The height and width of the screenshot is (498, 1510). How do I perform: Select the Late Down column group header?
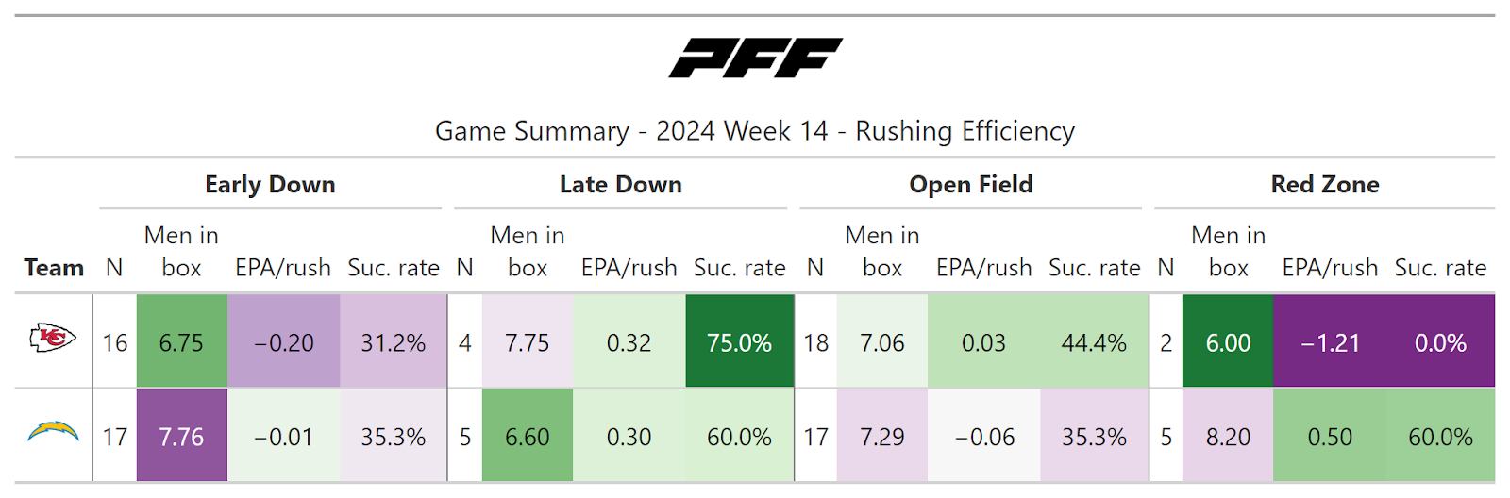tap(620, 185)
